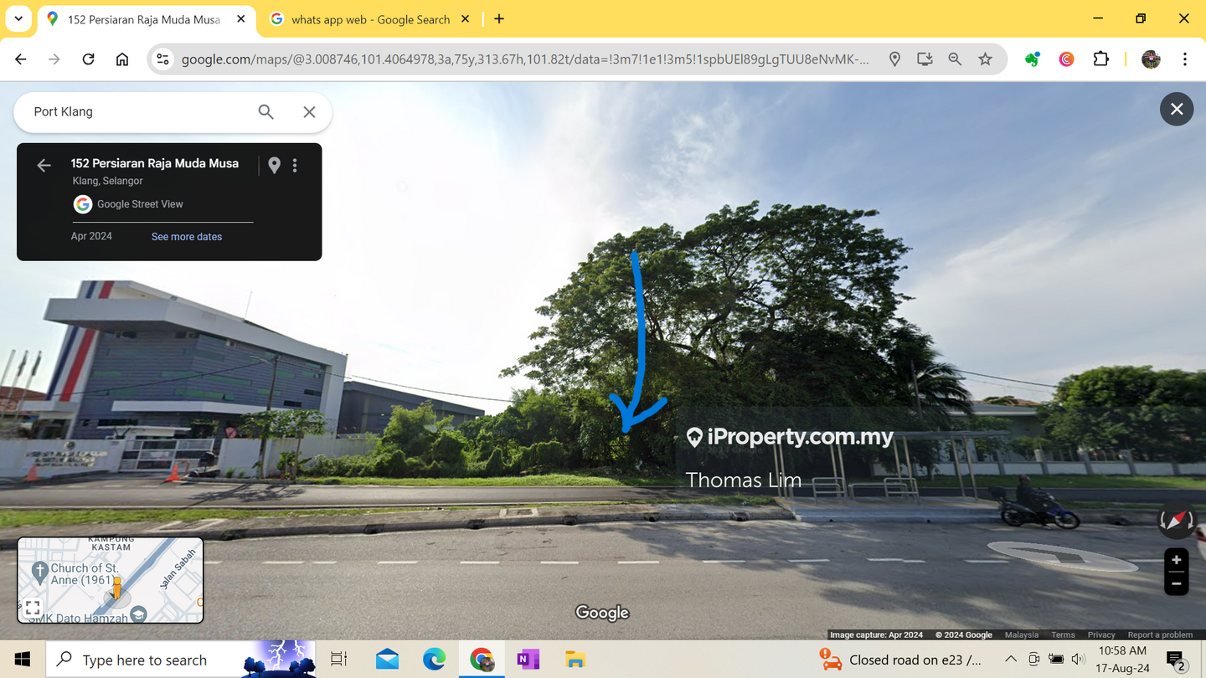Zoom out with the minus button
This screenshot has height=678, width=1206.
tap(1176, 583)
